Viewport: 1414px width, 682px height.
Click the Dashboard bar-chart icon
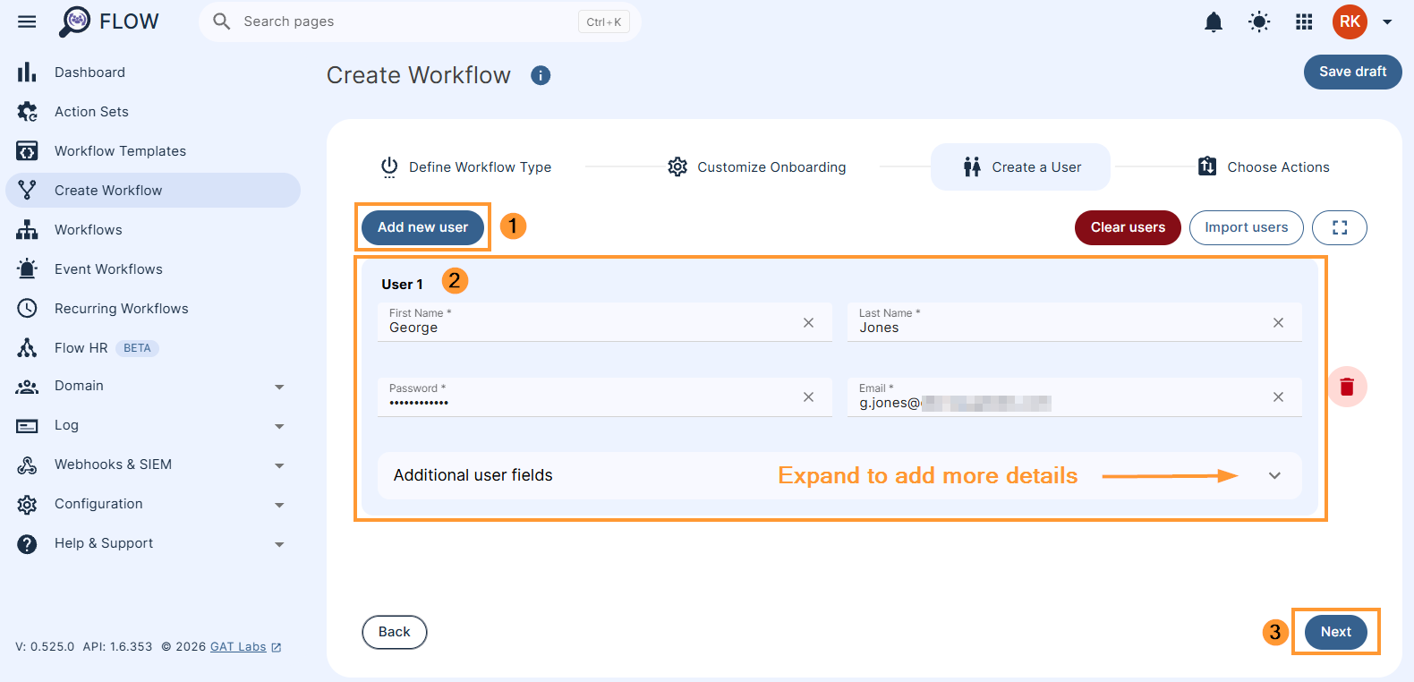pyautogui.click(x=27, y=72)
